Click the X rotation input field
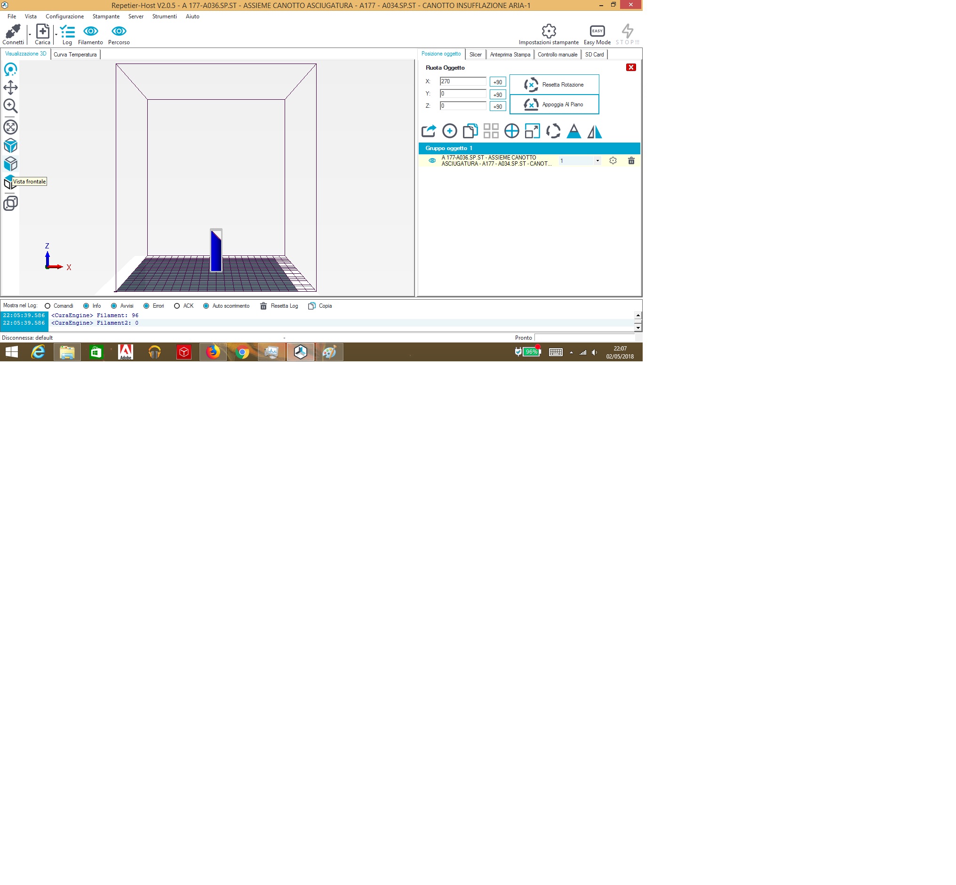 (x=462, y=81)
